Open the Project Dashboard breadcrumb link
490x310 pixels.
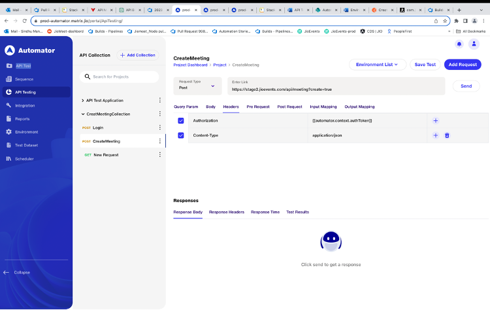click(x=190, y=65)
